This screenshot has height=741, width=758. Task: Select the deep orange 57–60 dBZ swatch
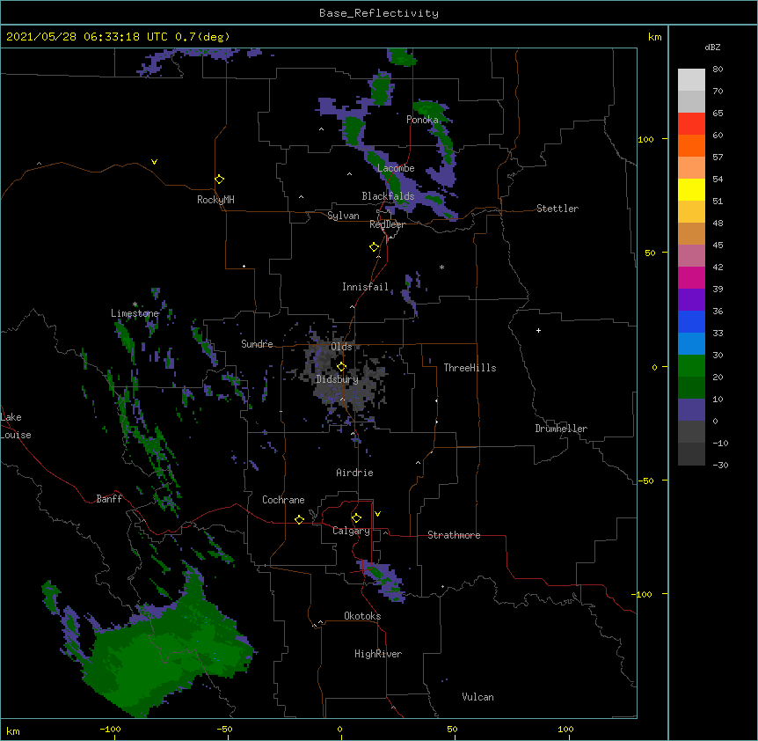[691, 145]
